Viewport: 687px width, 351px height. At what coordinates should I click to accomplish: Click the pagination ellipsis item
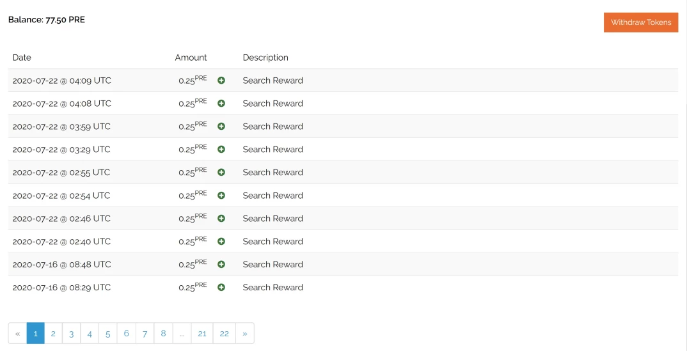(182, 334)
